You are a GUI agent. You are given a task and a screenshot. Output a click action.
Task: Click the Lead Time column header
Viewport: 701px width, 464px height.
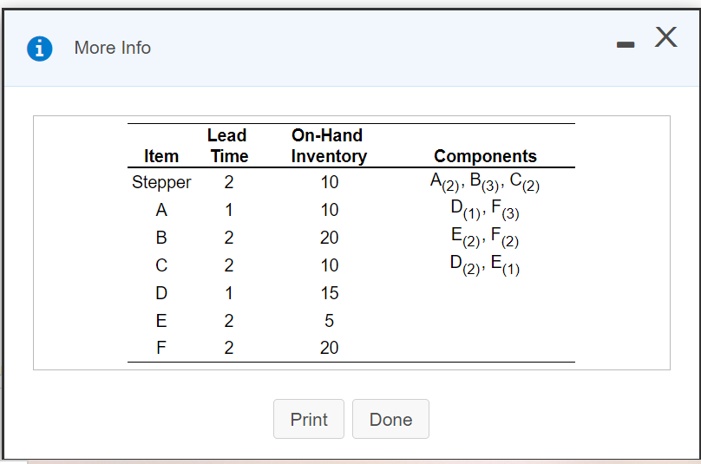coord(228,146)
